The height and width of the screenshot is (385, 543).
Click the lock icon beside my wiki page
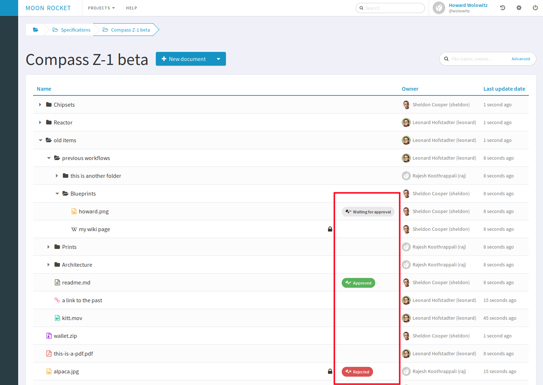[330, 229]
